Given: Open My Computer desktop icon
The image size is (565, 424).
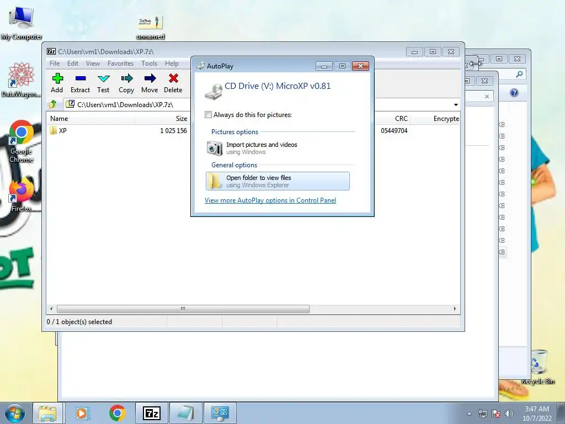Looking at the screenshot, I should click(22, 23).
